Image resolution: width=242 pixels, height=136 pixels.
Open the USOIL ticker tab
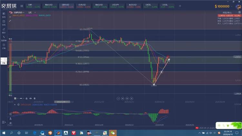pos(167,6)
